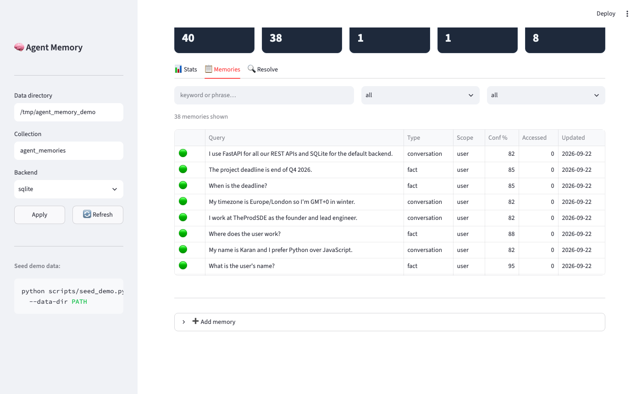Select 'The project deadline is end of Q4 2026.' cell
This screenshot has height=394, width=642.
pyautogui.click(x=304, y=170)
